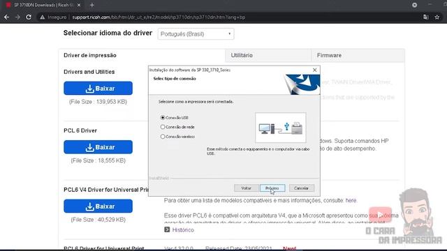Open the translate page icon
This screenshot has width=447, height=251.
click(x=426, y=17)
